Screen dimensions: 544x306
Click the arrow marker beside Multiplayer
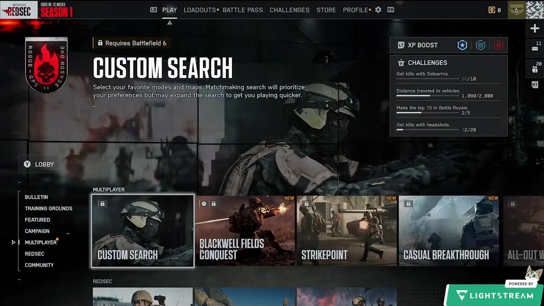click(14, 242)
